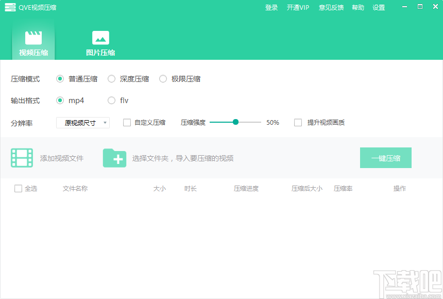
Task: Click the image compression picture icon
Action: tap(100, 38)
